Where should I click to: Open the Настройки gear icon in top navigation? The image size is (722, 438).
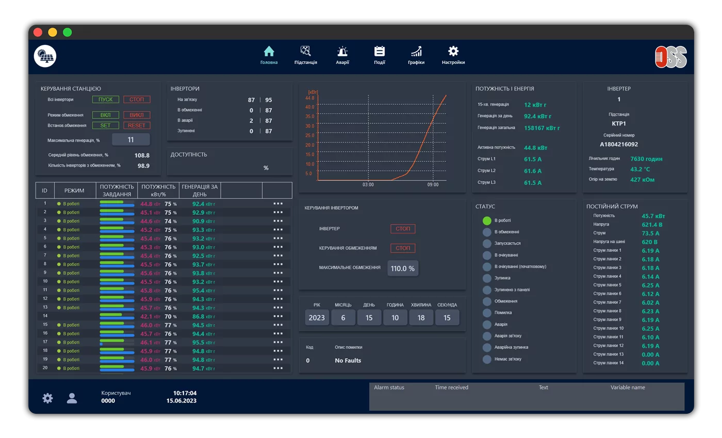[x=453, y=51]
